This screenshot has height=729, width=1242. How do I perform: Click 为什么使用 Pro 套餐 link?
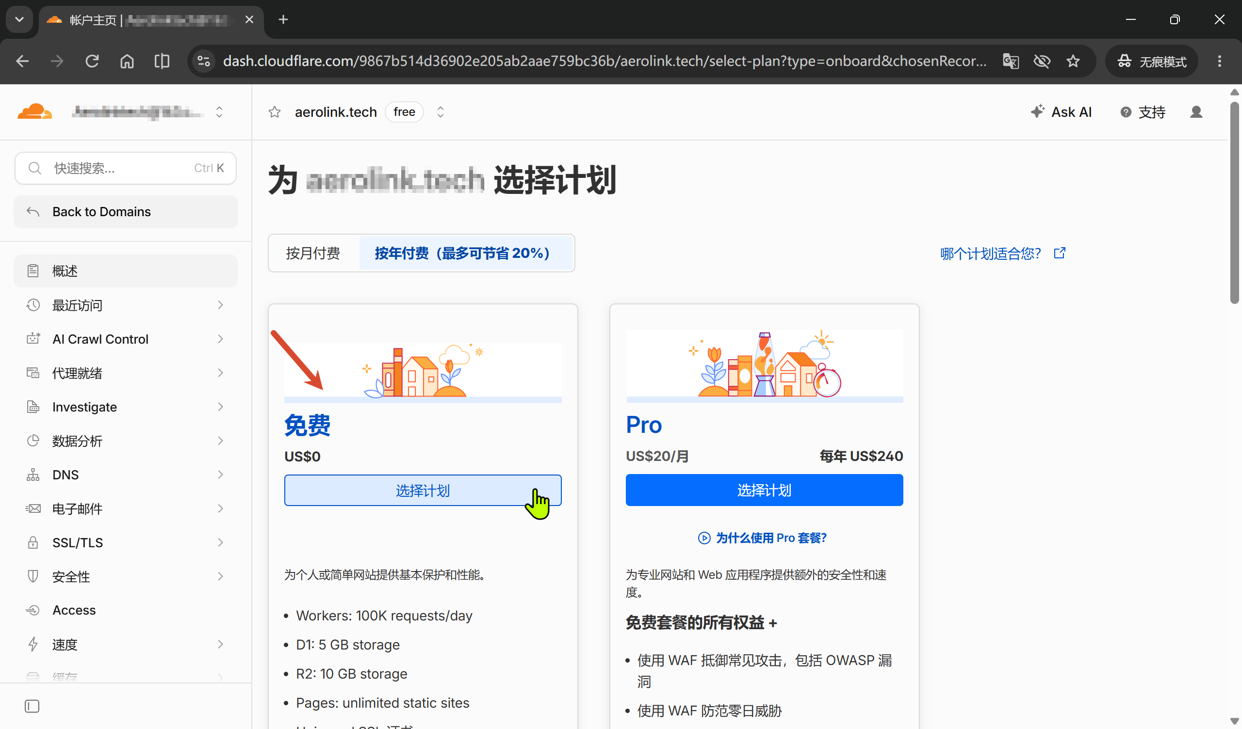[x=762, y=538]
